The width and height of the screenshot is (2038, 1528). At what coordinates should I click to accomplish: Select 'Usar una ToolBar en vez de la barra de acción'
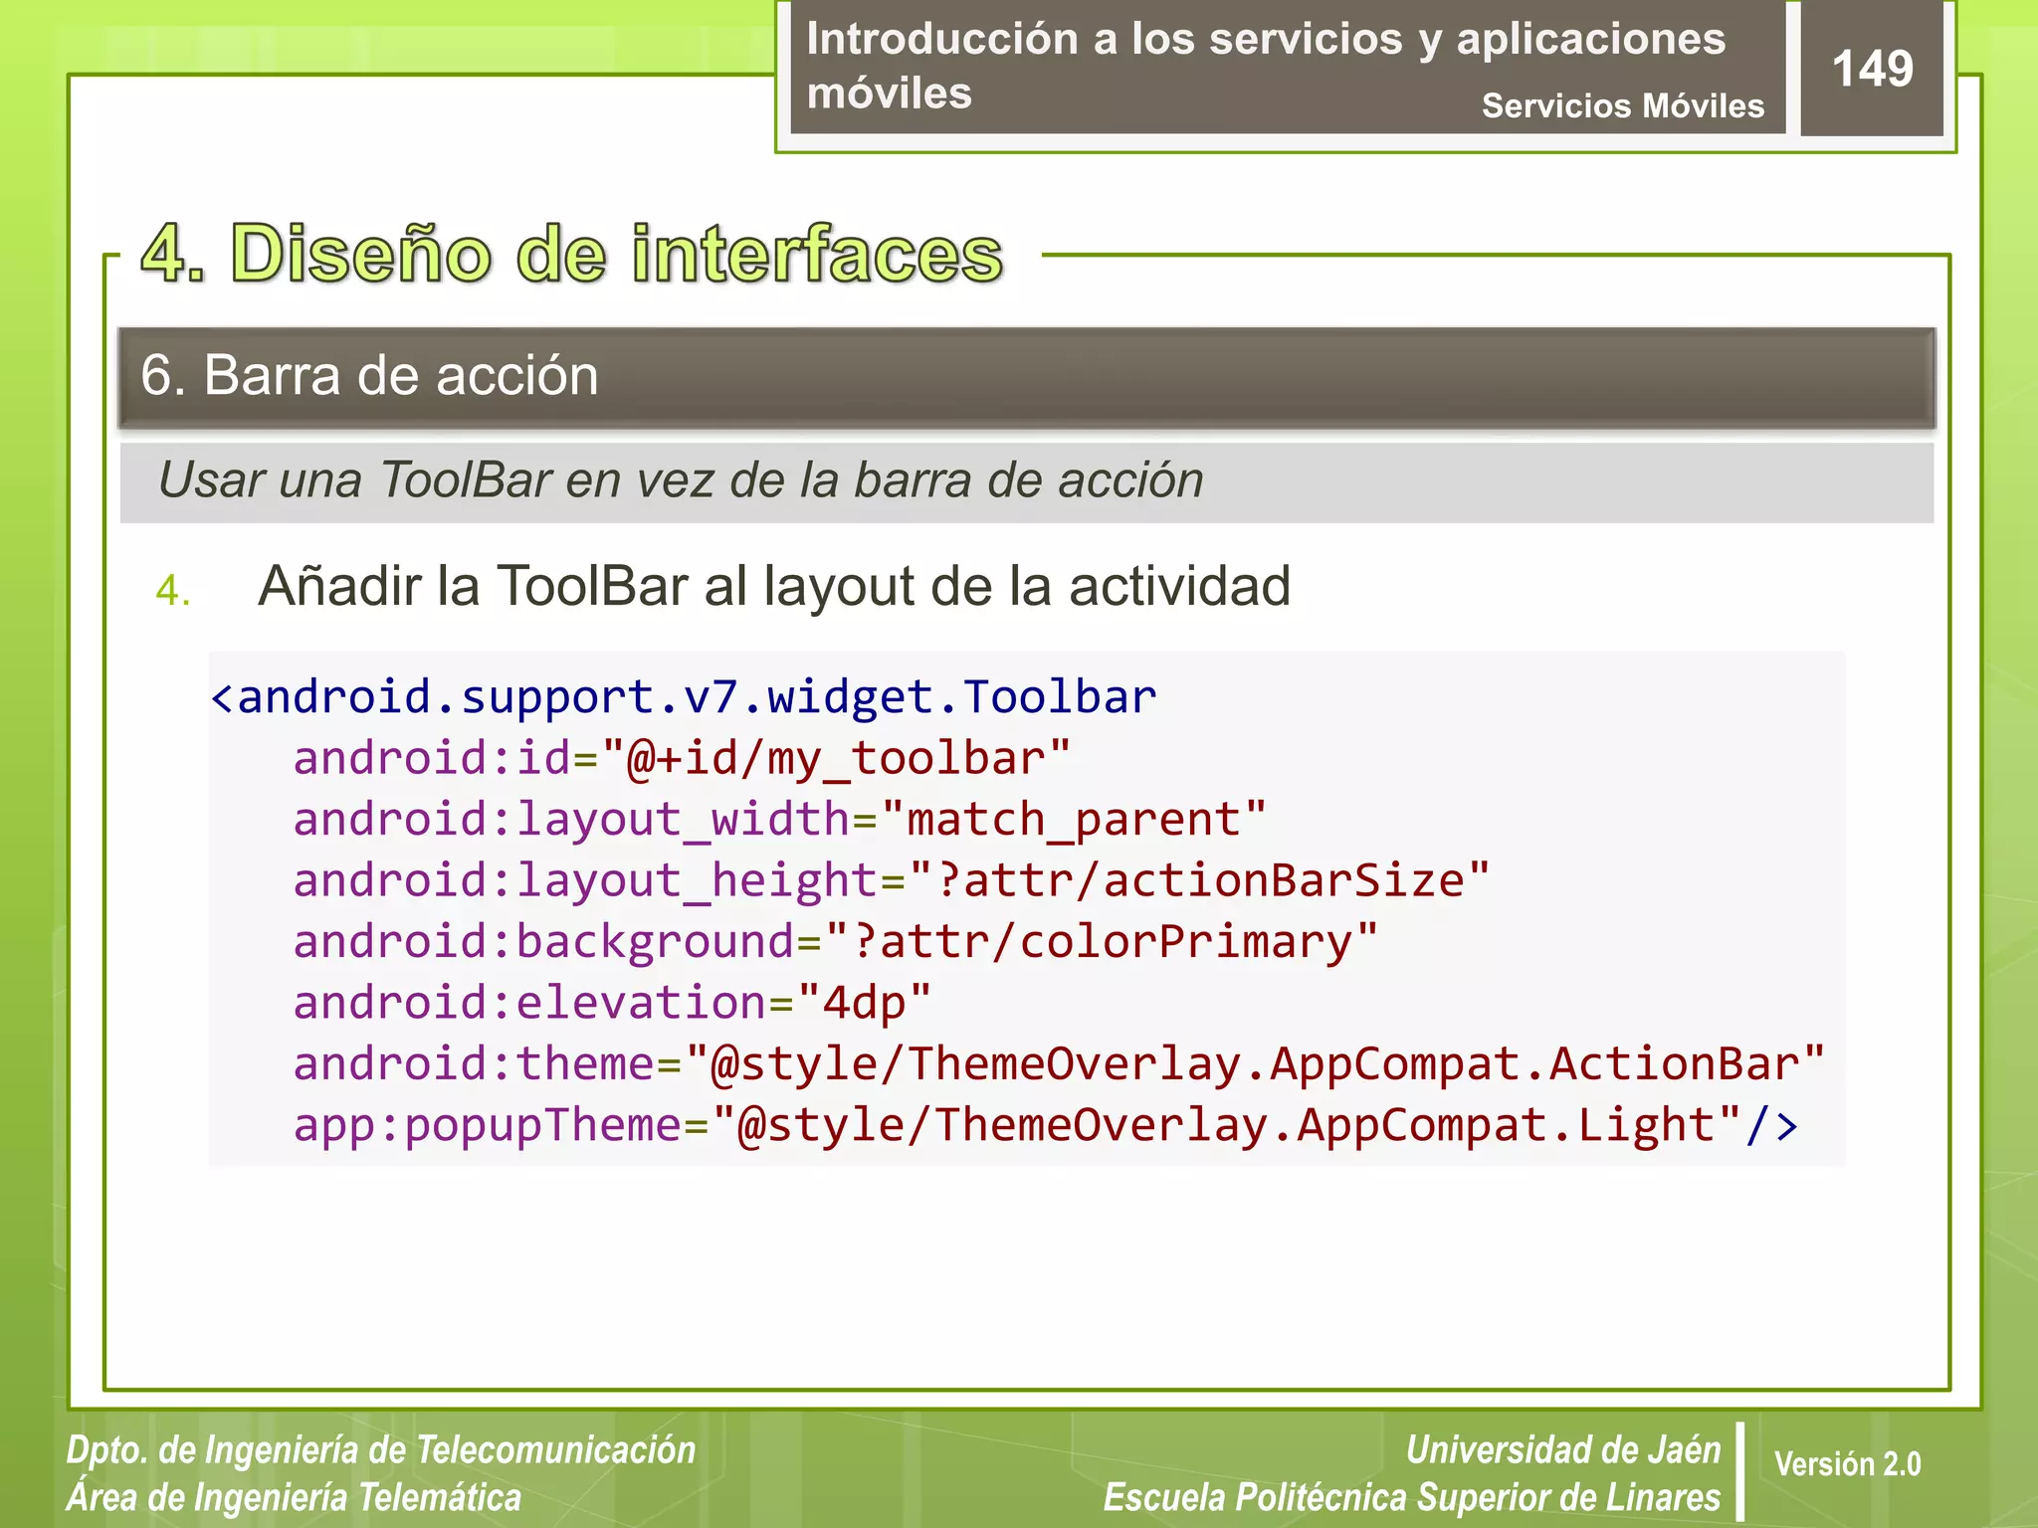(x=681, y=480)
